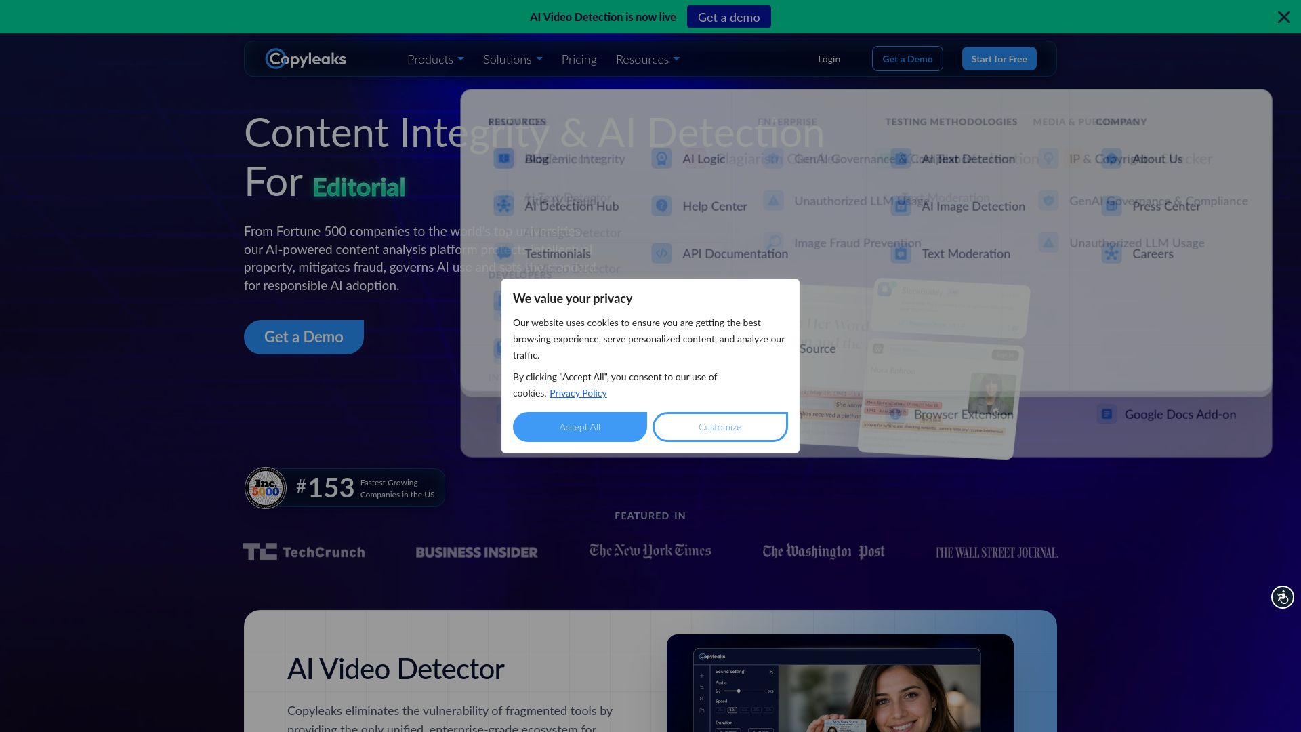Click the Blog icon in the Resources menu

[x=503, y=159]
